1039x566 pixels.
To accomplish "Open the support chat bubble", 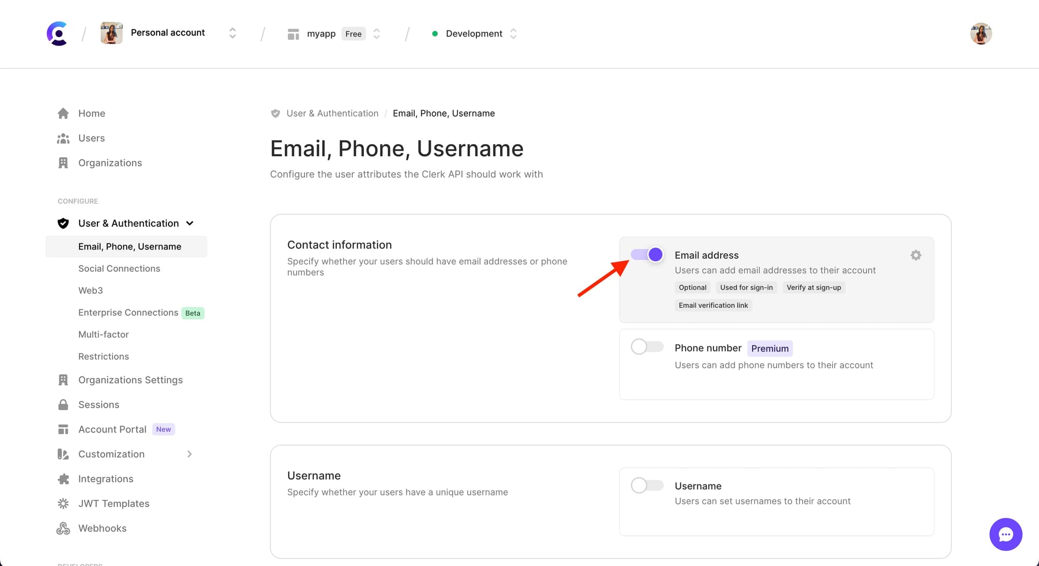I will click(x=1006, y=534).
